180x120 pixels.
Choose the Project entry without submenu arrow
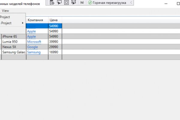click(5, 17)
